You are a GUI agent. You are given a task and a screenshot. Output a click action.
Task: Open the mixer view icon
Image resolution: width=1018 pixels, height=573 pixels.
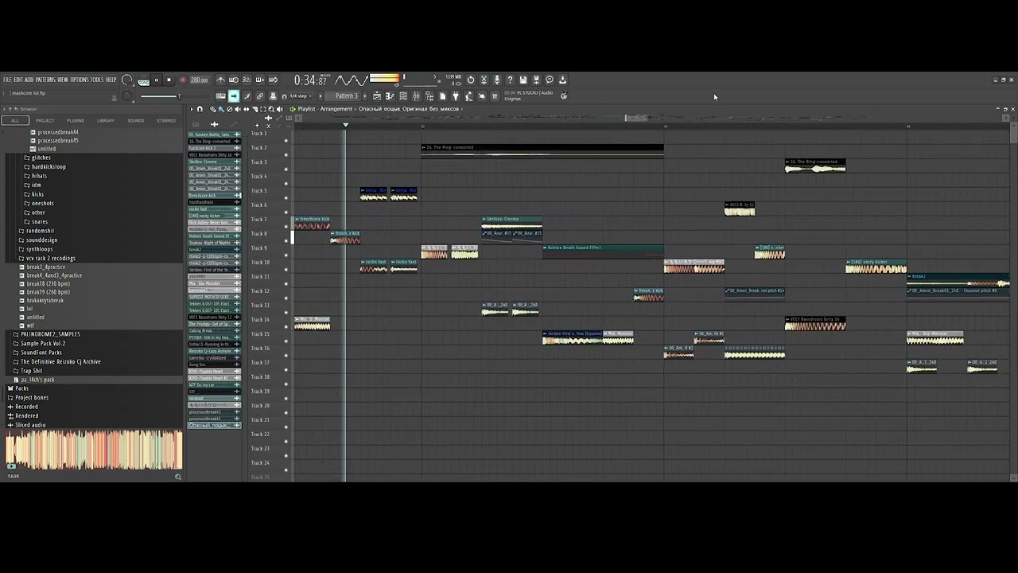[x=416, y=96]
